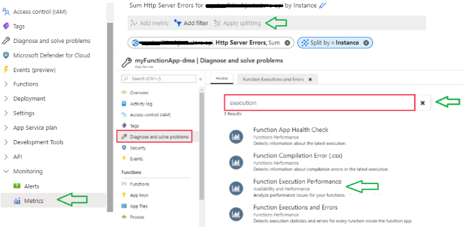Screen dimensions: 463x227
Task: Click the Split by = Instance pill
Action: click(335, 43)
